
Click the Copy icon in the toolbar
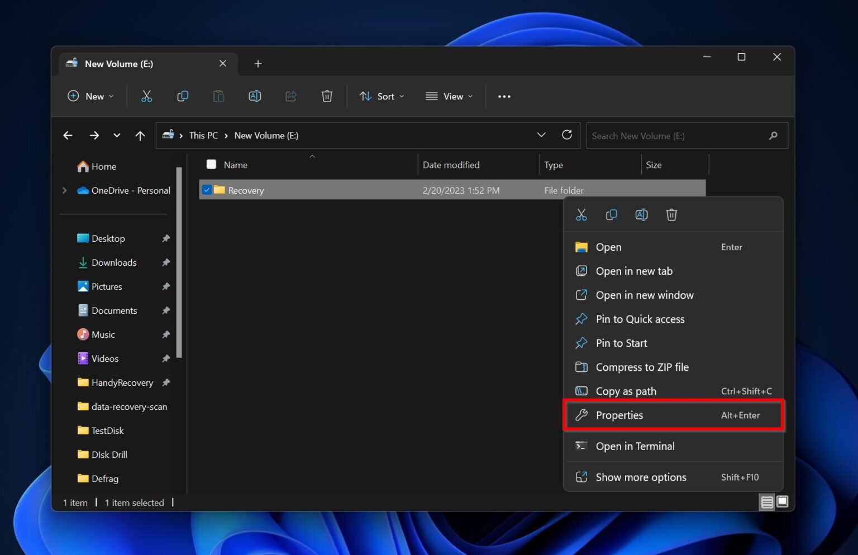(182, 96)
